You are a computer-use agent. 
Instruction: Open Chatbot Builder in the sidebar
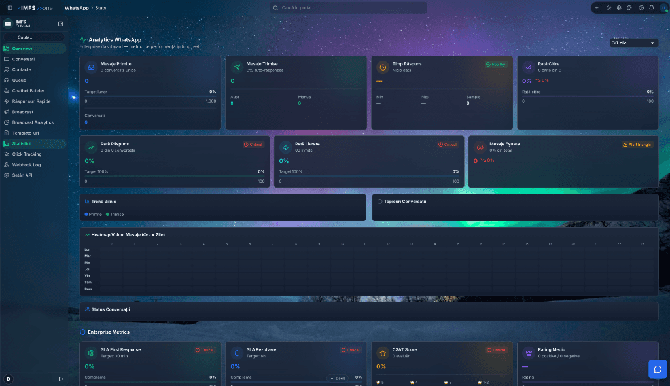[x=34, y=91]
